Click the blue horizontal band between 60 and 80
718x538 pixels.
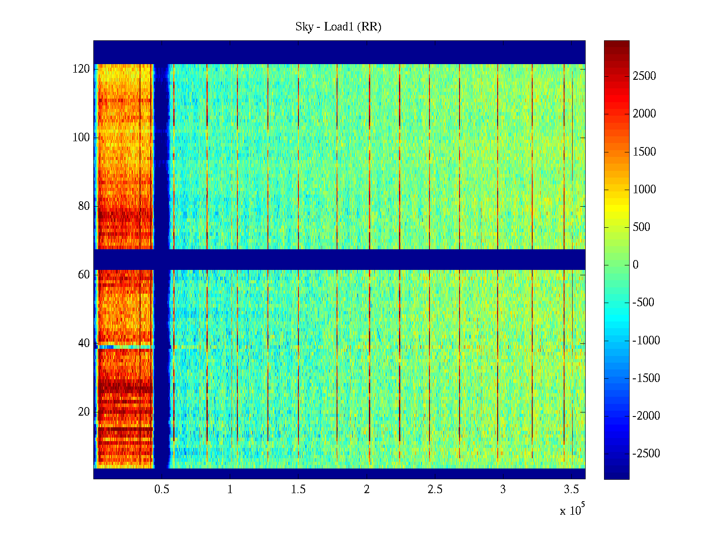(x=339, y=259)
